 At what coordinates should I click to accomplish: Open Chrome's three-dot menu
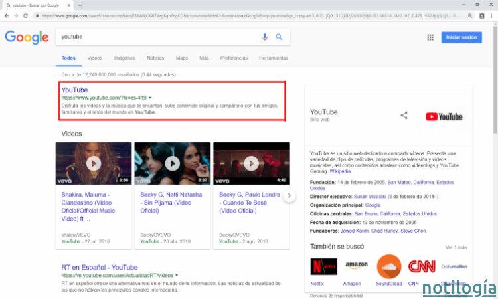491,15
